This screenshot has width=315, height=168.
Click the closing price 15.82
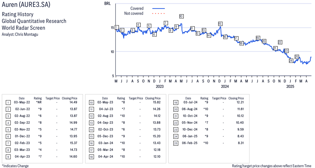pyautogui.click(x=157, y=102)
